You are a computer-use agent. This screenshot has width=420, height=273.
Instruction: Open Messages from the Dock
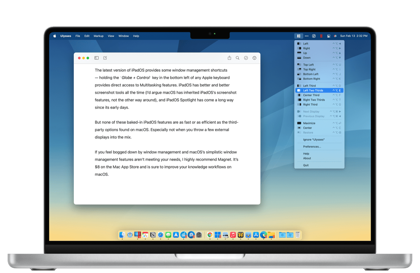pos(168,235)
